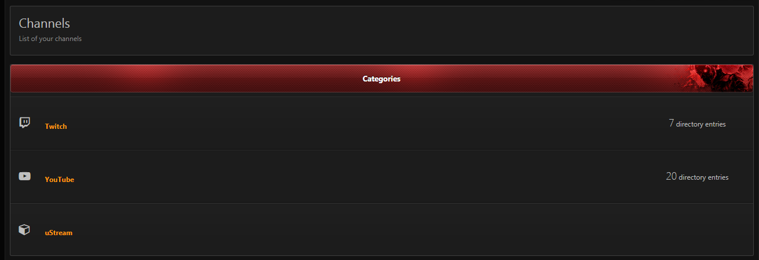This screenshot has width=759, height=260.
Task: Click blank right side of uStream row
Action: click(695, 230)
